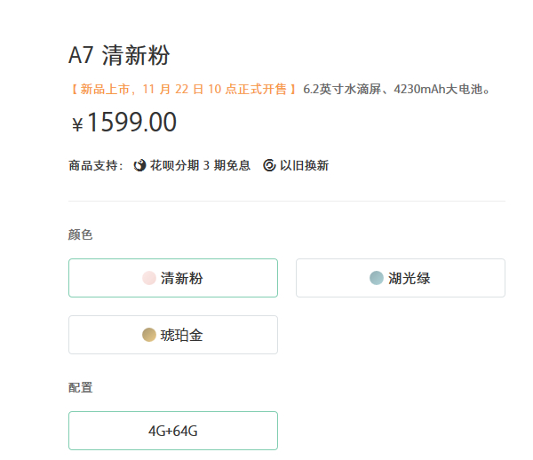Click the orange new-product launch notice
Viewport: 533px width, 460px height.
coord(184,90)
